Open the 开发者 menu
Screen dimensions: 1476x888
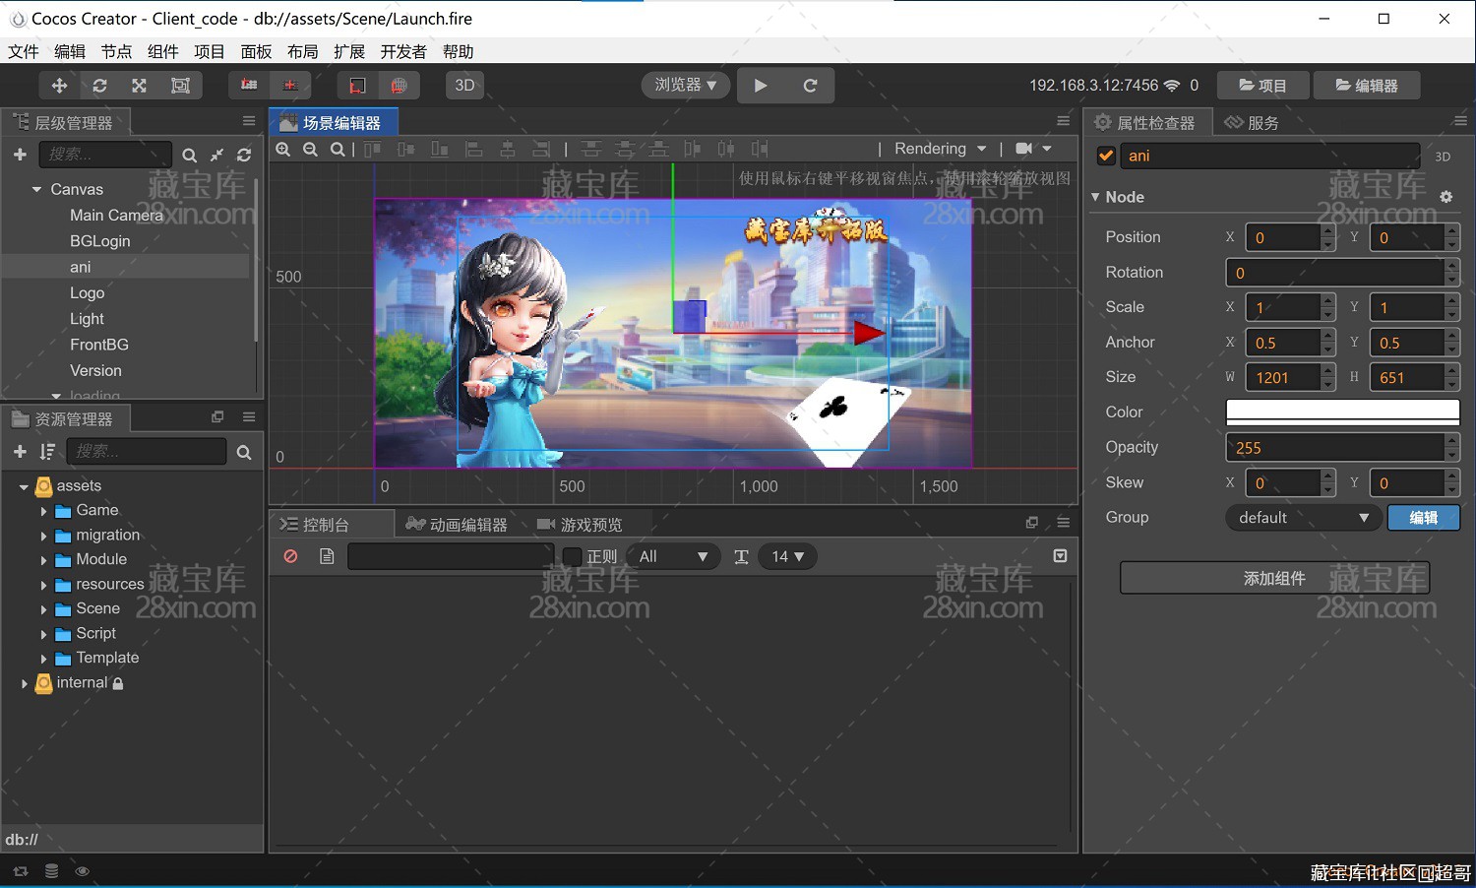pos(403,51)
